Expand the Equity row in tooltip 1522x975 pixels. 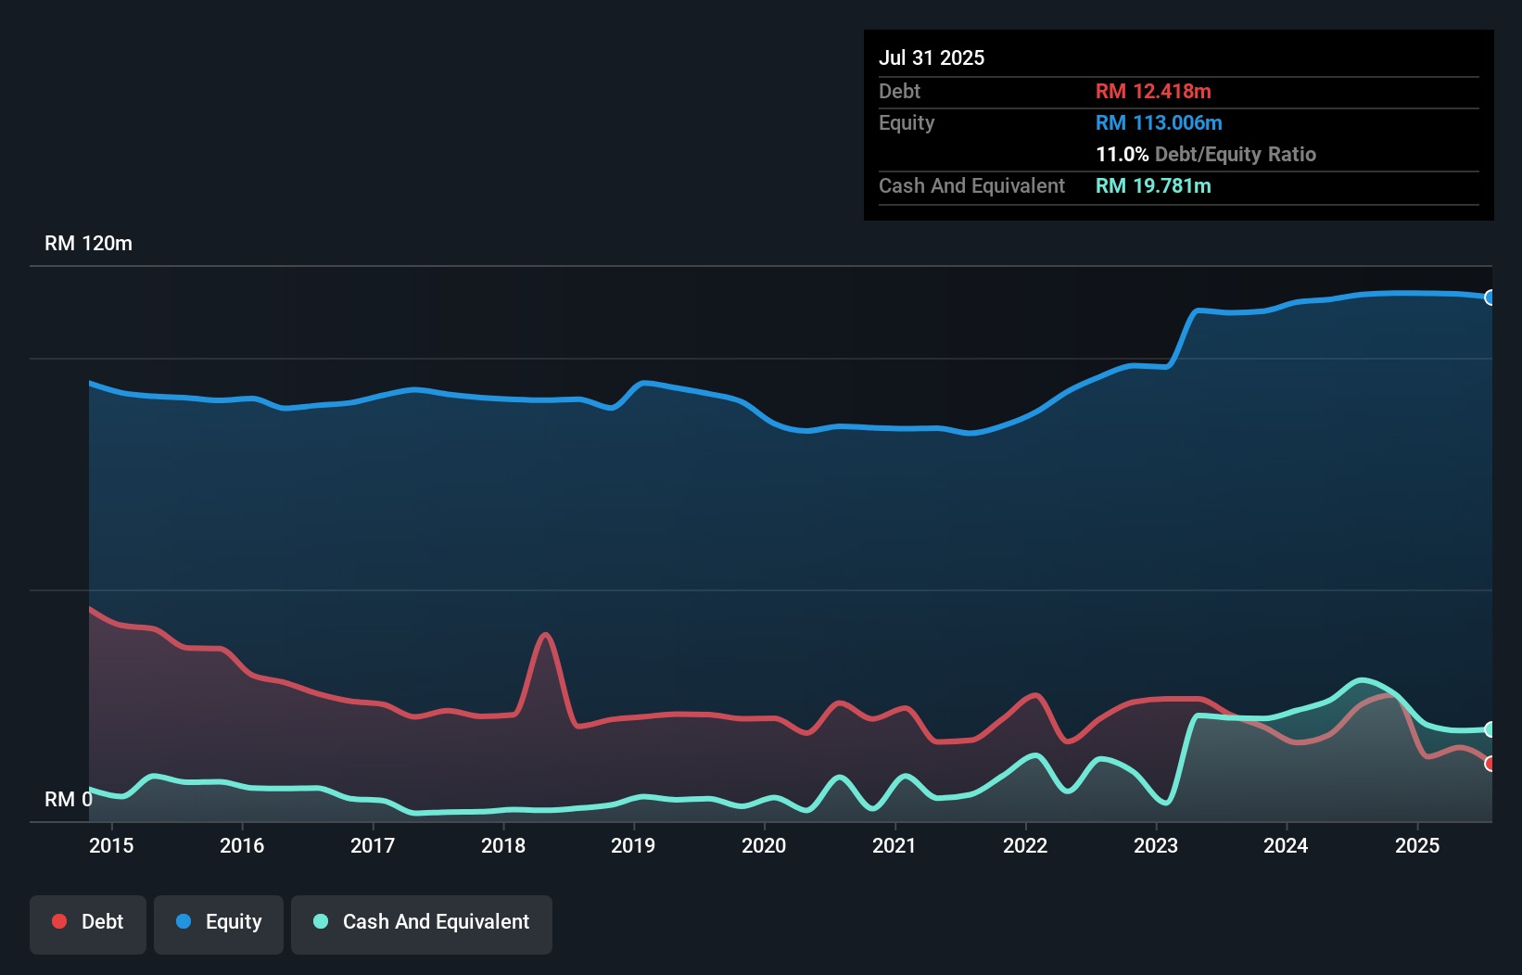click(907, 122)
